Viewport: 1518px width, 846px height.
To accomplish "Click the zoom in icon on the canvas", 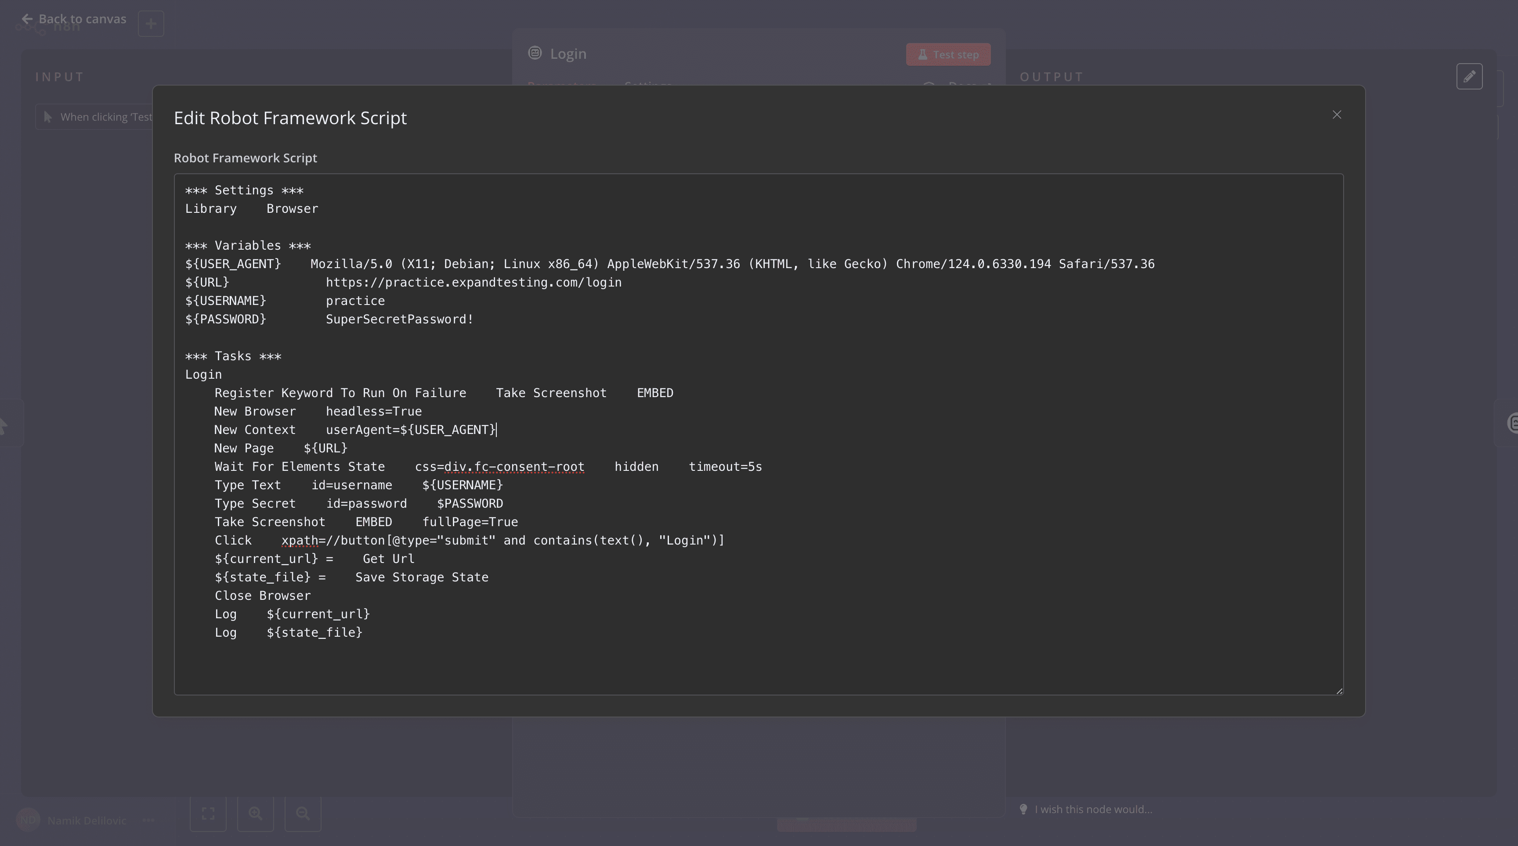I will [256, 813].
